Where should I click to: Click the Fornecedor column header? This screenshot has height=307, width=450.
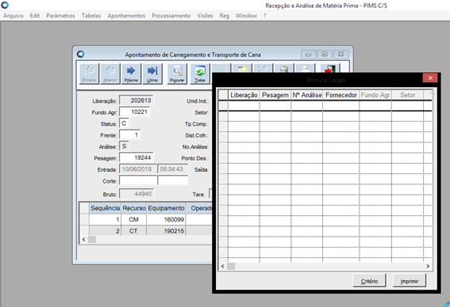(x=341, y=95)
